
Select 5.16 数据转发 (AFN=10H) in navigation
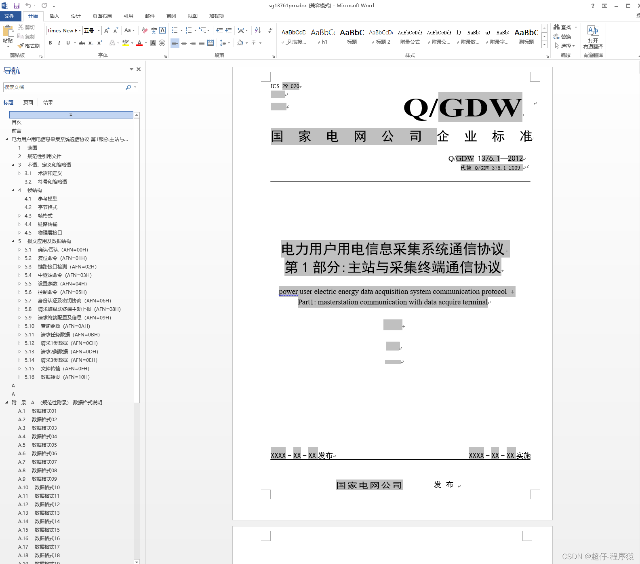[x=57, y=377]
